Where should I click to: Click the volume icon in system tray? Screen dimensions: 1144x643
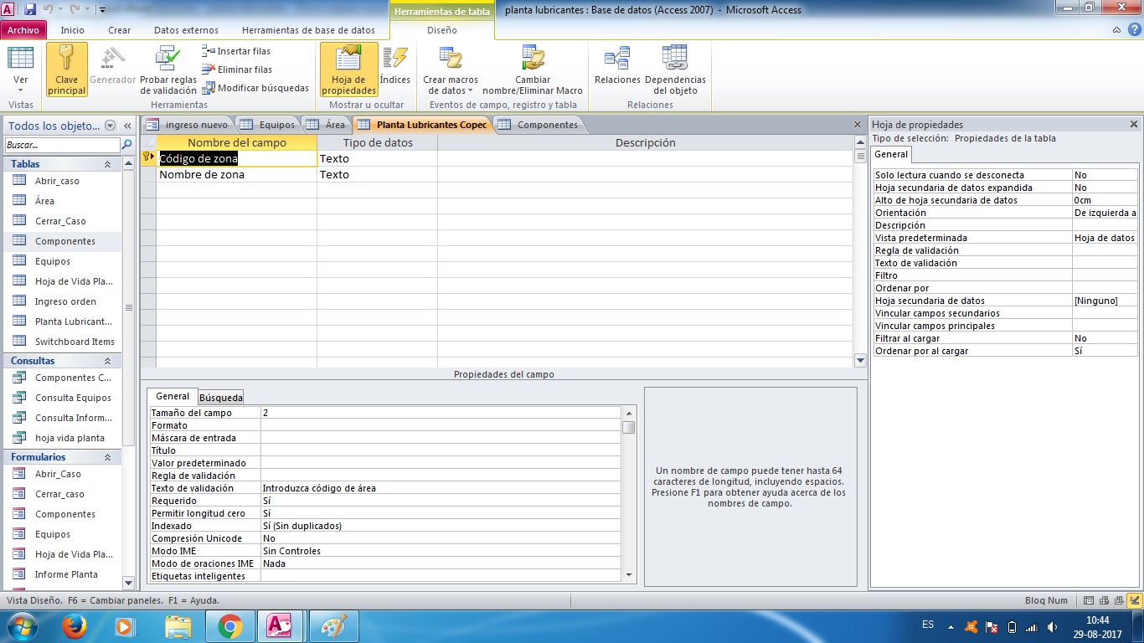[x=1052, y=625]
